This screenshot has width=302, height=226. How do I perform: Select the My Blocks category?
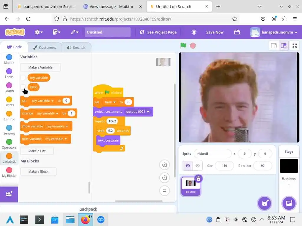[x=9, y=172]
